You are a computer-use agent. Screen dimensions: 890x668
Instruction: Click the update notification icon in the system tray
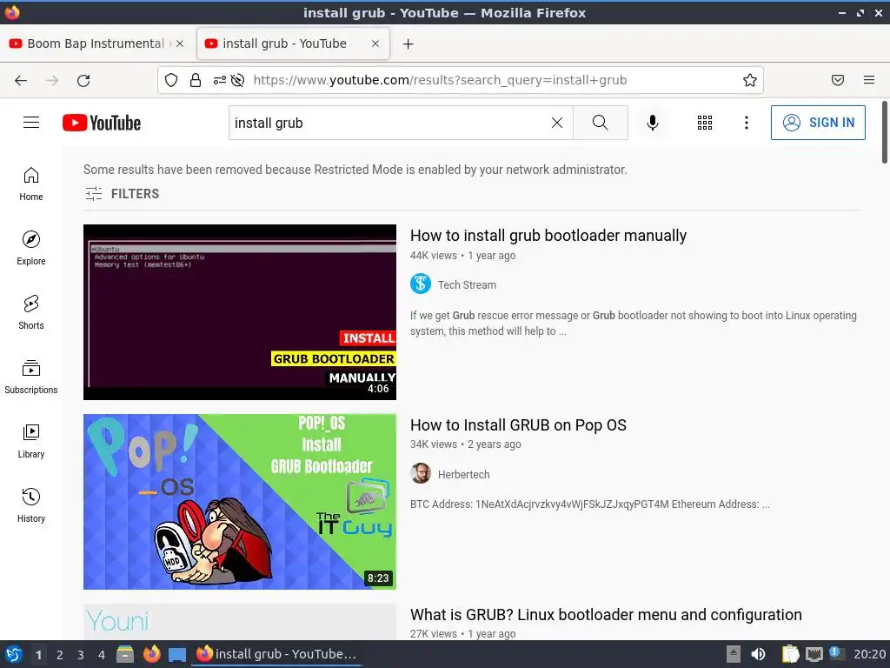click(835, 653)
